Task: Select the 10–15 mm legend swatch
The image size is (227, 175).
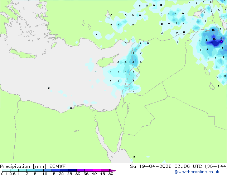Action: click(x=47, y=170)
